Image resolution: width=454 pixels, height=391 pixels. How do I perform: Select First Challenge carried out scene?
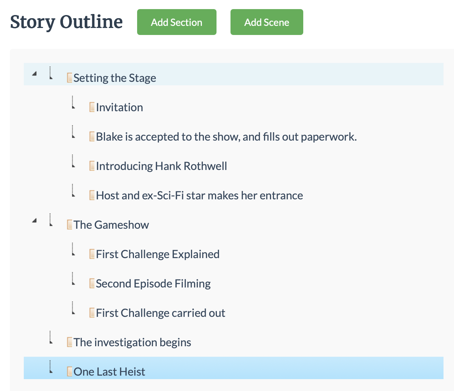pyautogui.click(x=161, y=313)
